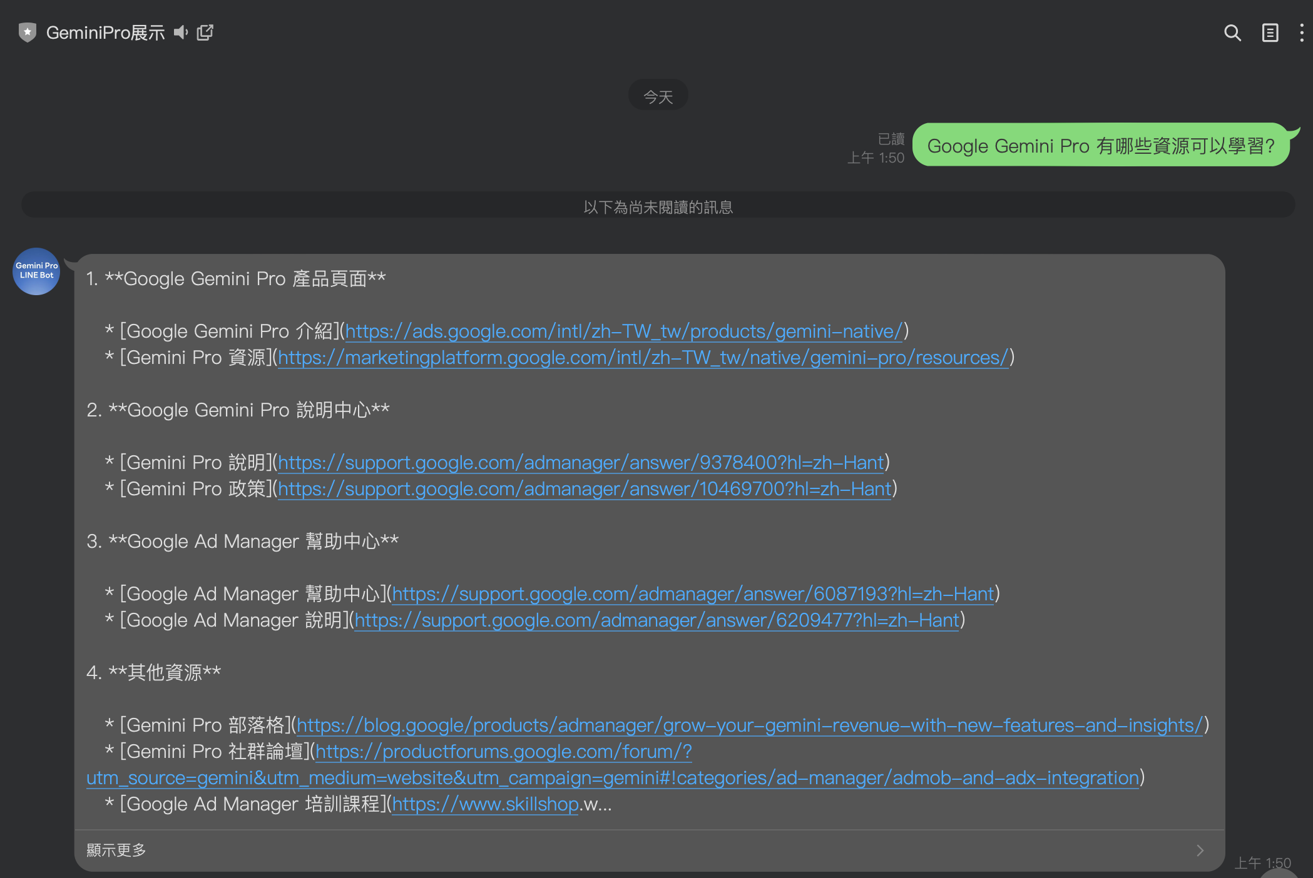Mute notifications via the speaker icon
The image size is (1313, 878).
[x=181, y=33]
